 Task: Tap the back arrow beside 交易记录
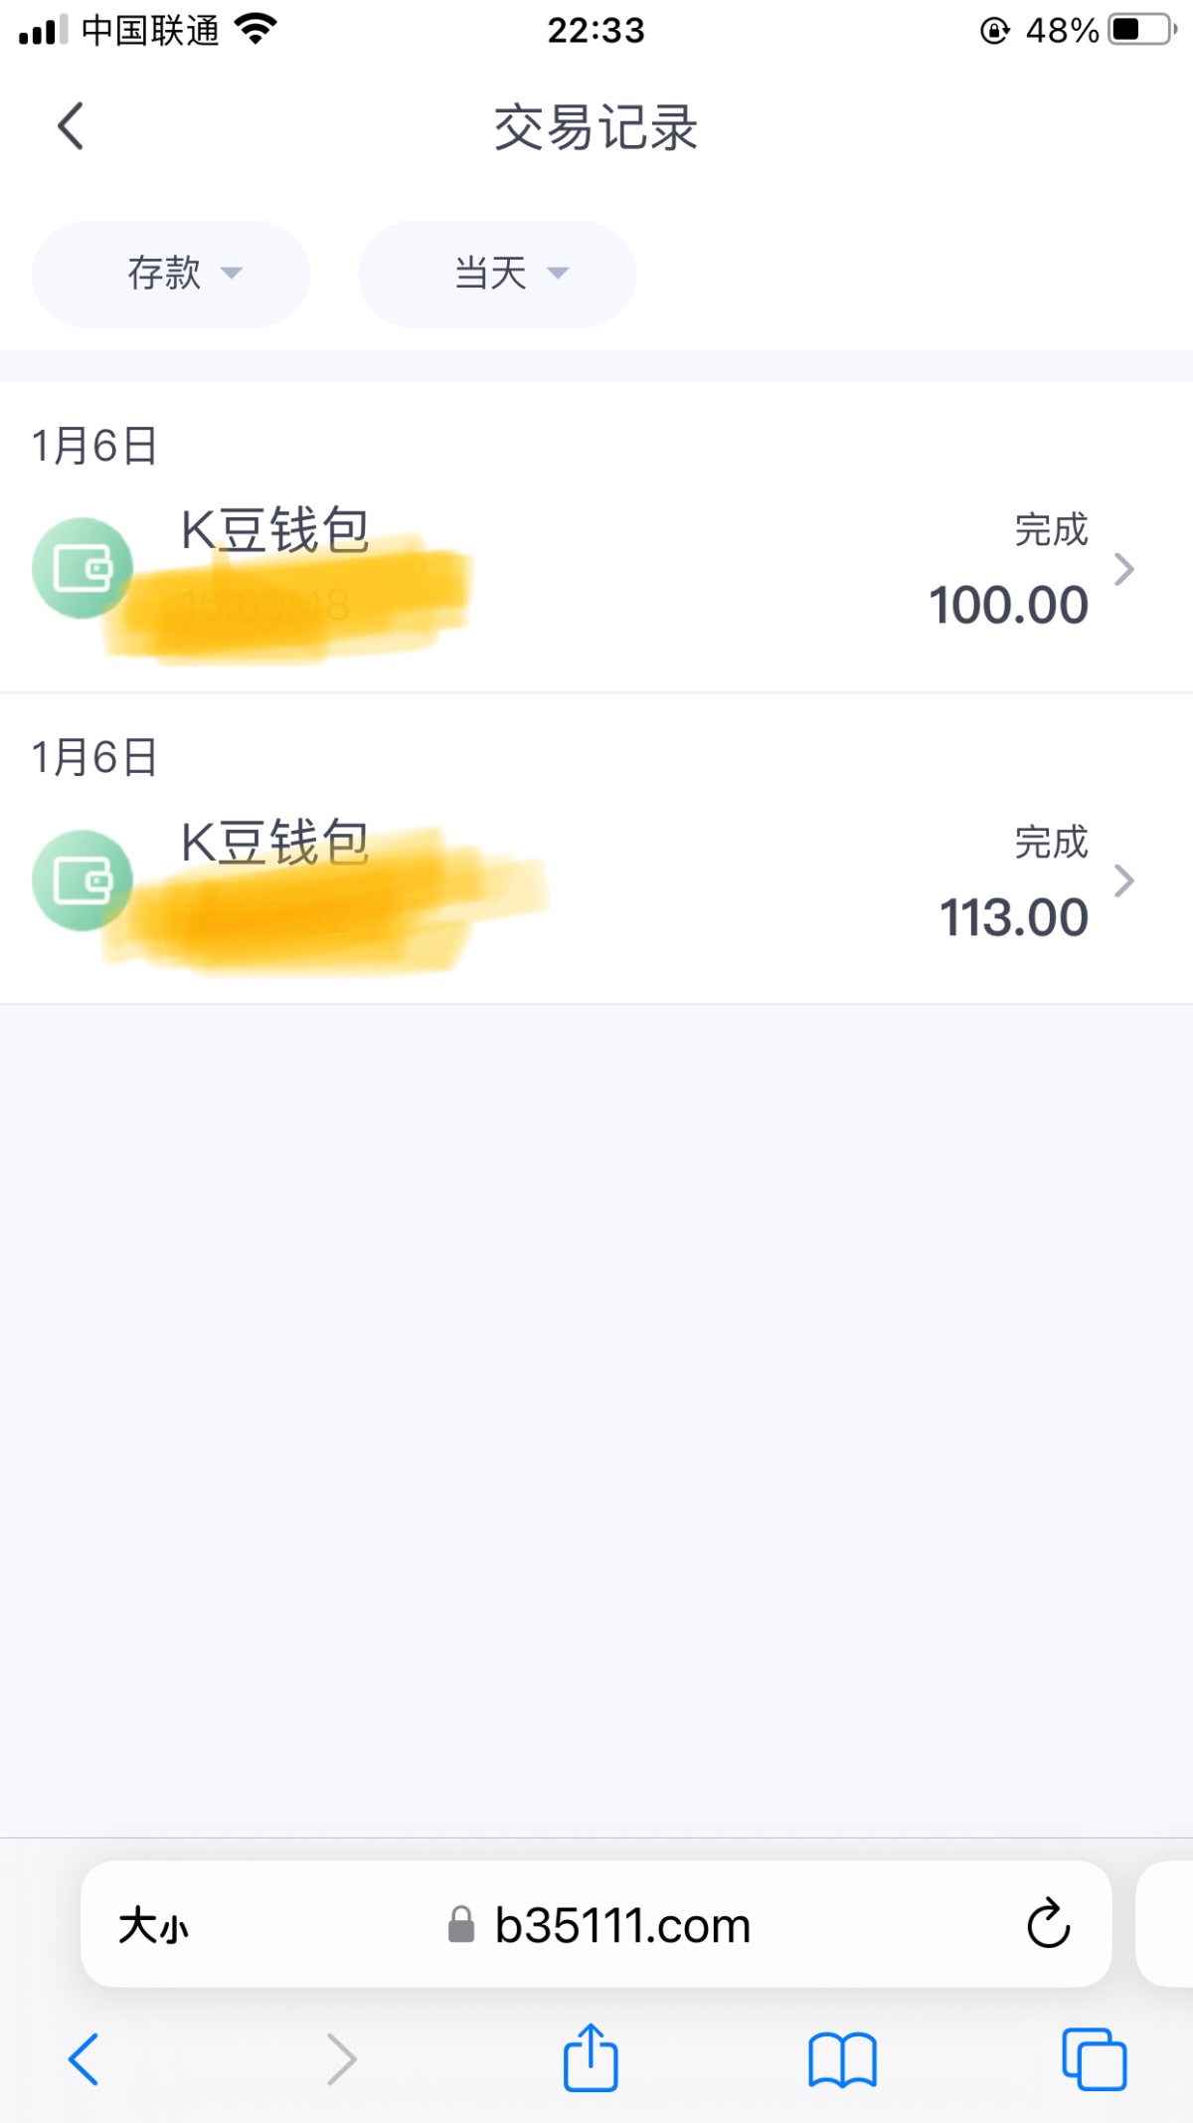(x=71, y=126)
